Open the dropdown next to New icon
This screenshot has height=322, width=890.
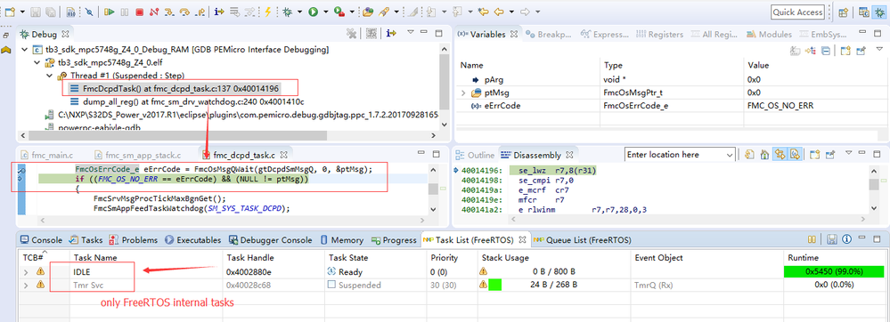click(21, 12)
